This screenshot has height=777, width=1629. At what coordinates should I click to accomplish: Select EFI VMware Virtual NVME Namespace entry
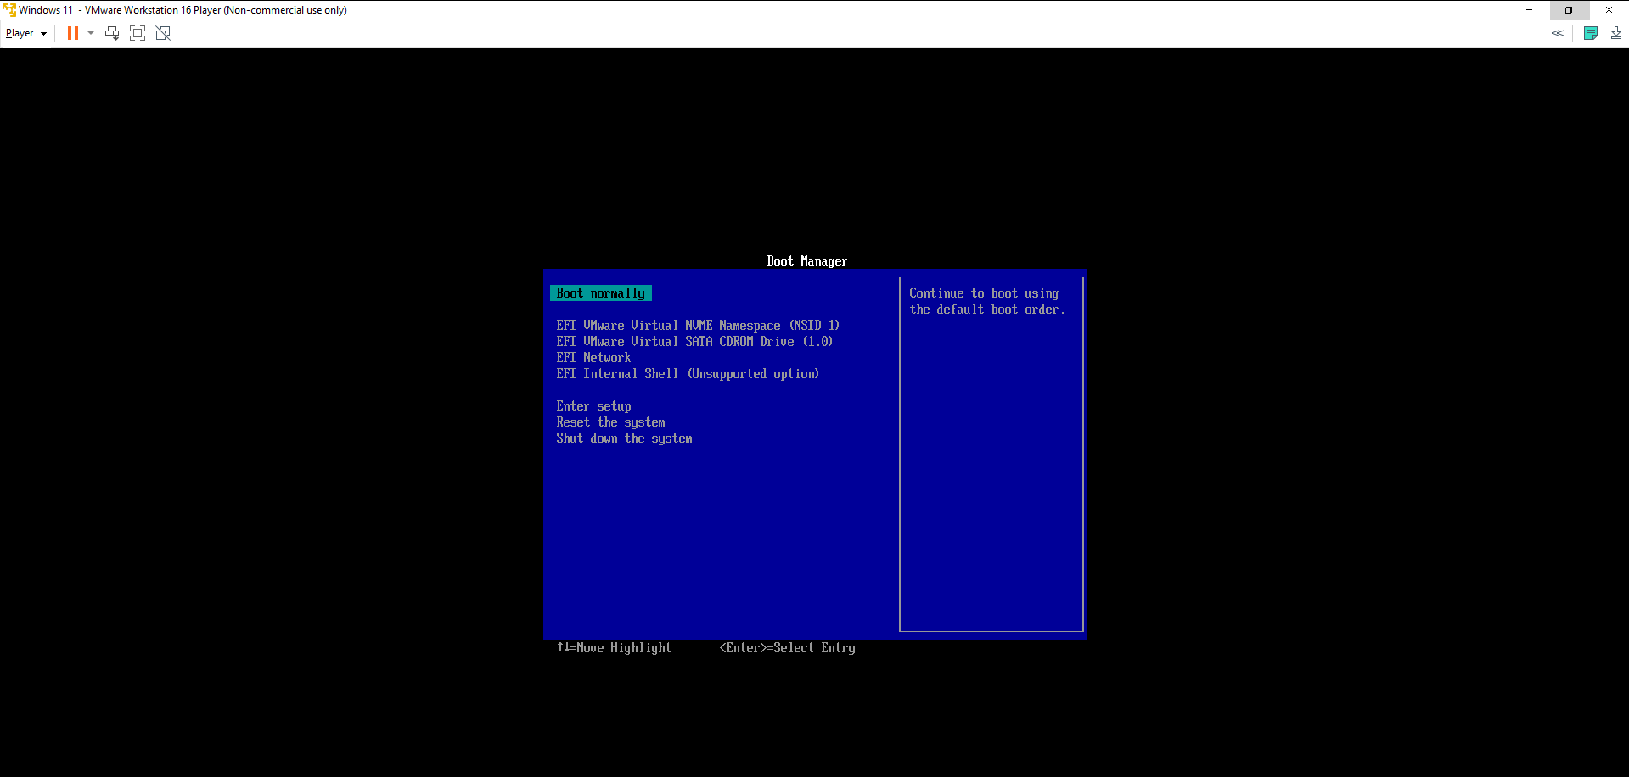698,326
